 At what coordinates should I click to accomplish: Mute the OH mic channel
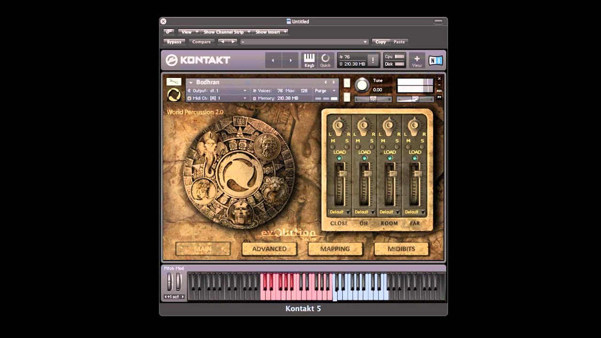pos(358,146)
